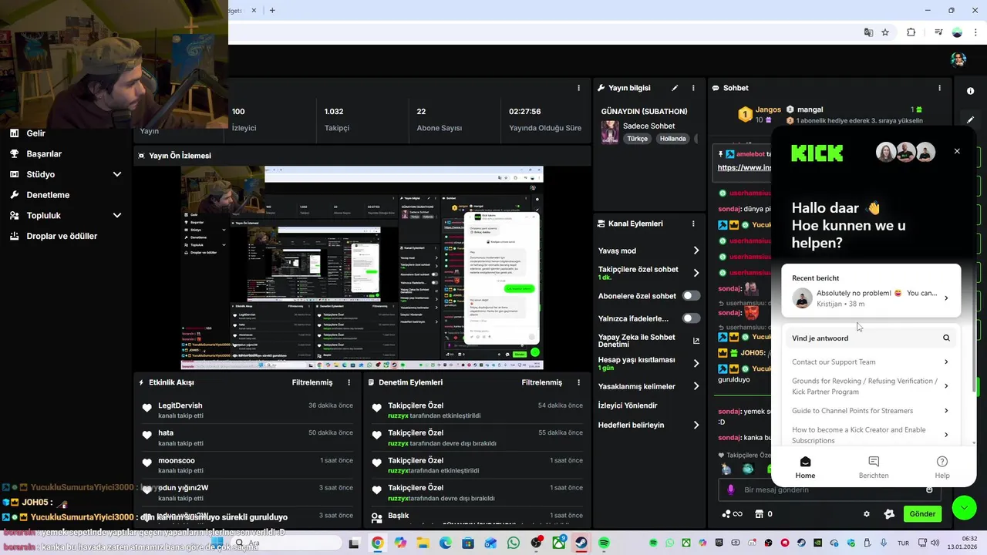This screenshot has width=987, height=555.
Task: Open Sohbet panel three-dot menu
Action: 939,88
